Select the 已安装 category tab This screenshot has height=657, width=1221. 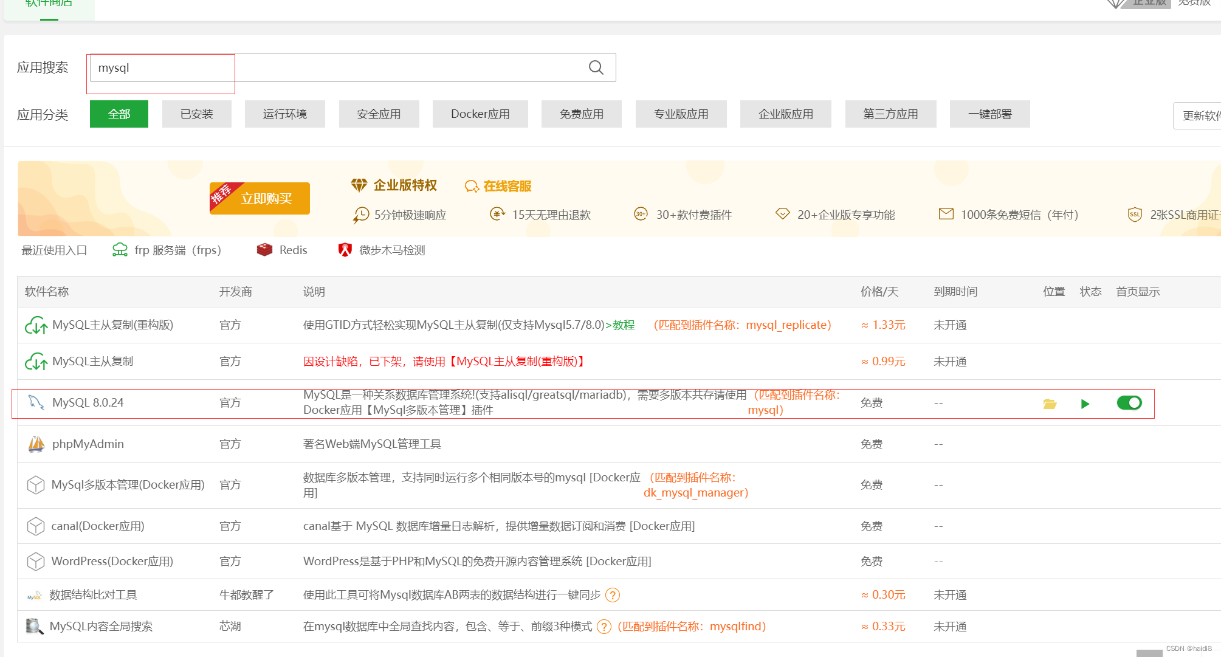click(197, 114)
